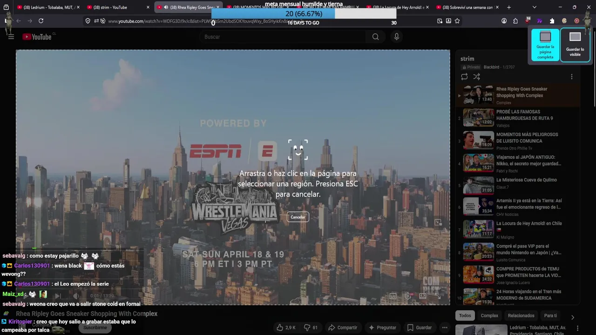Image resolution: width=596 pixels, height=335 pixels.
Task: Open the Firefox tab list view icon
Action: (6, 7)
